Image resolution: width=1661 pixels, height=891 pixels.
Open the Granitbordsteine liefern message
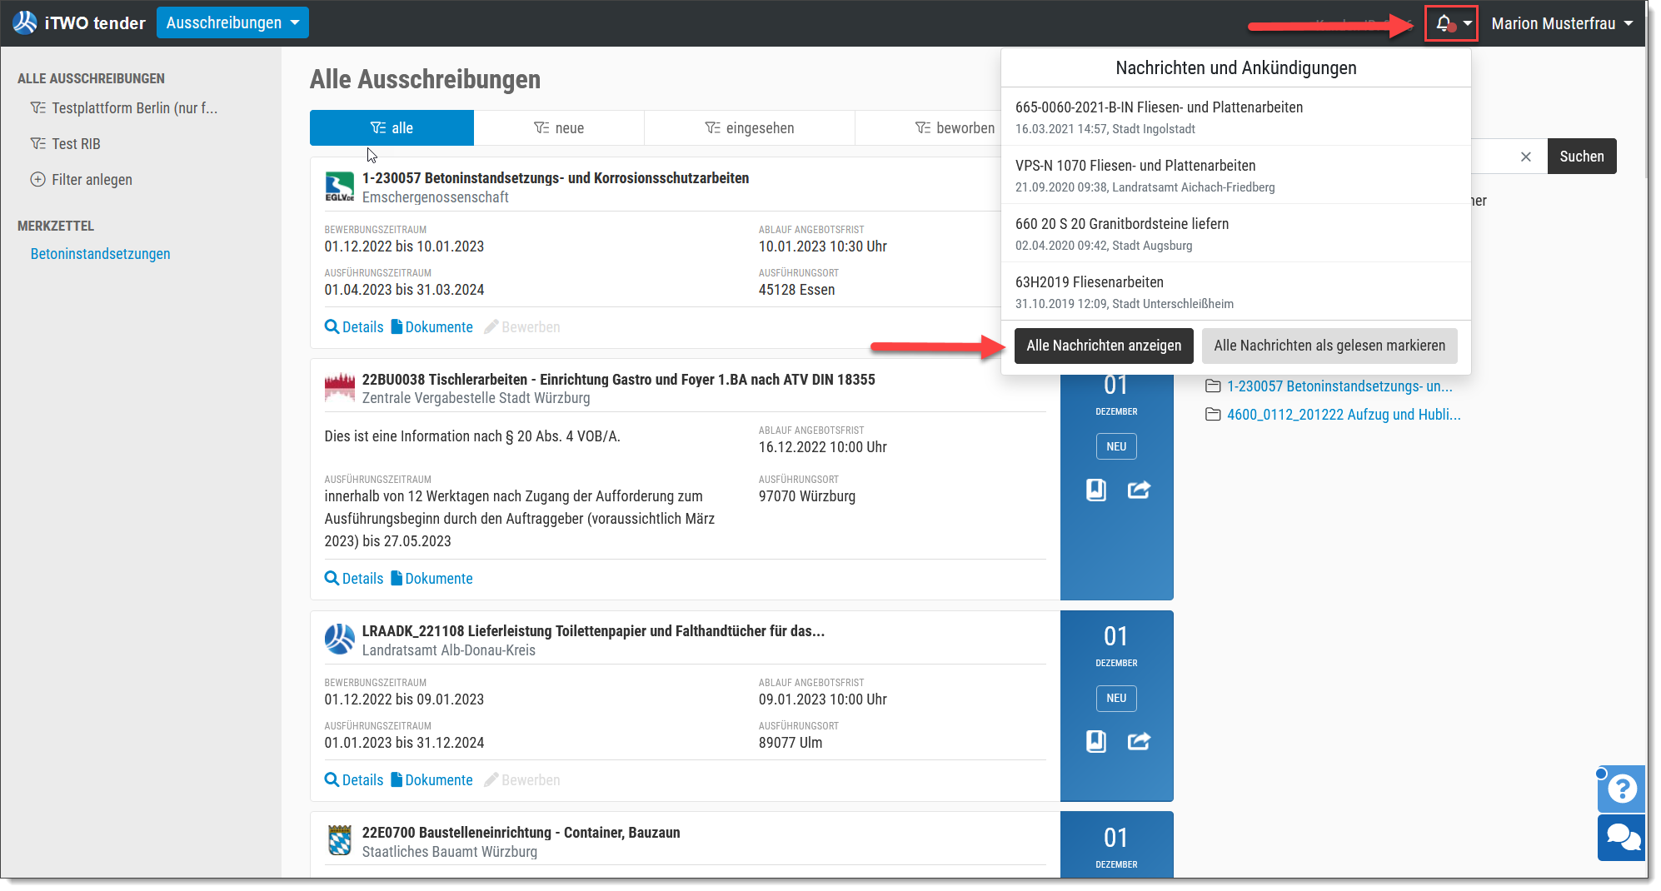click(x=1236, y=233)
